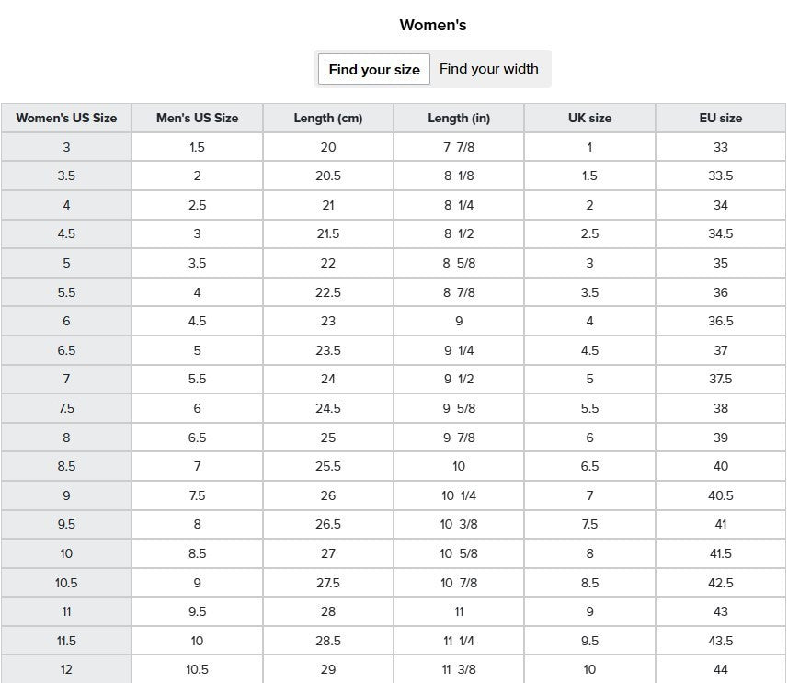
Task: Click the 28.5 cm length cell
Action: click(328, 641)
